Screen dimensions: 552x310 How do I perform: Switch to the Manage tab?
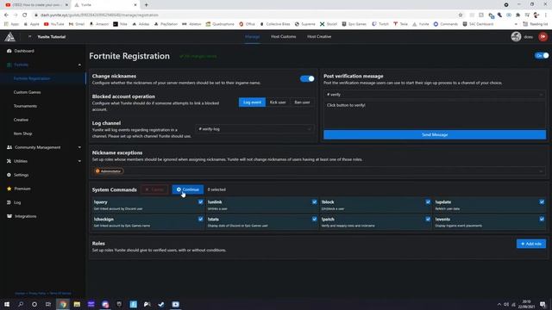[x=252, y=36]
